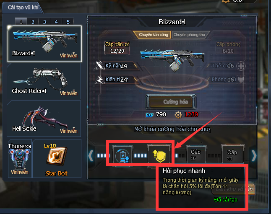Click the shield icon beside Phòng thủ
271x214 pixels.
click(x=241, y=80)
